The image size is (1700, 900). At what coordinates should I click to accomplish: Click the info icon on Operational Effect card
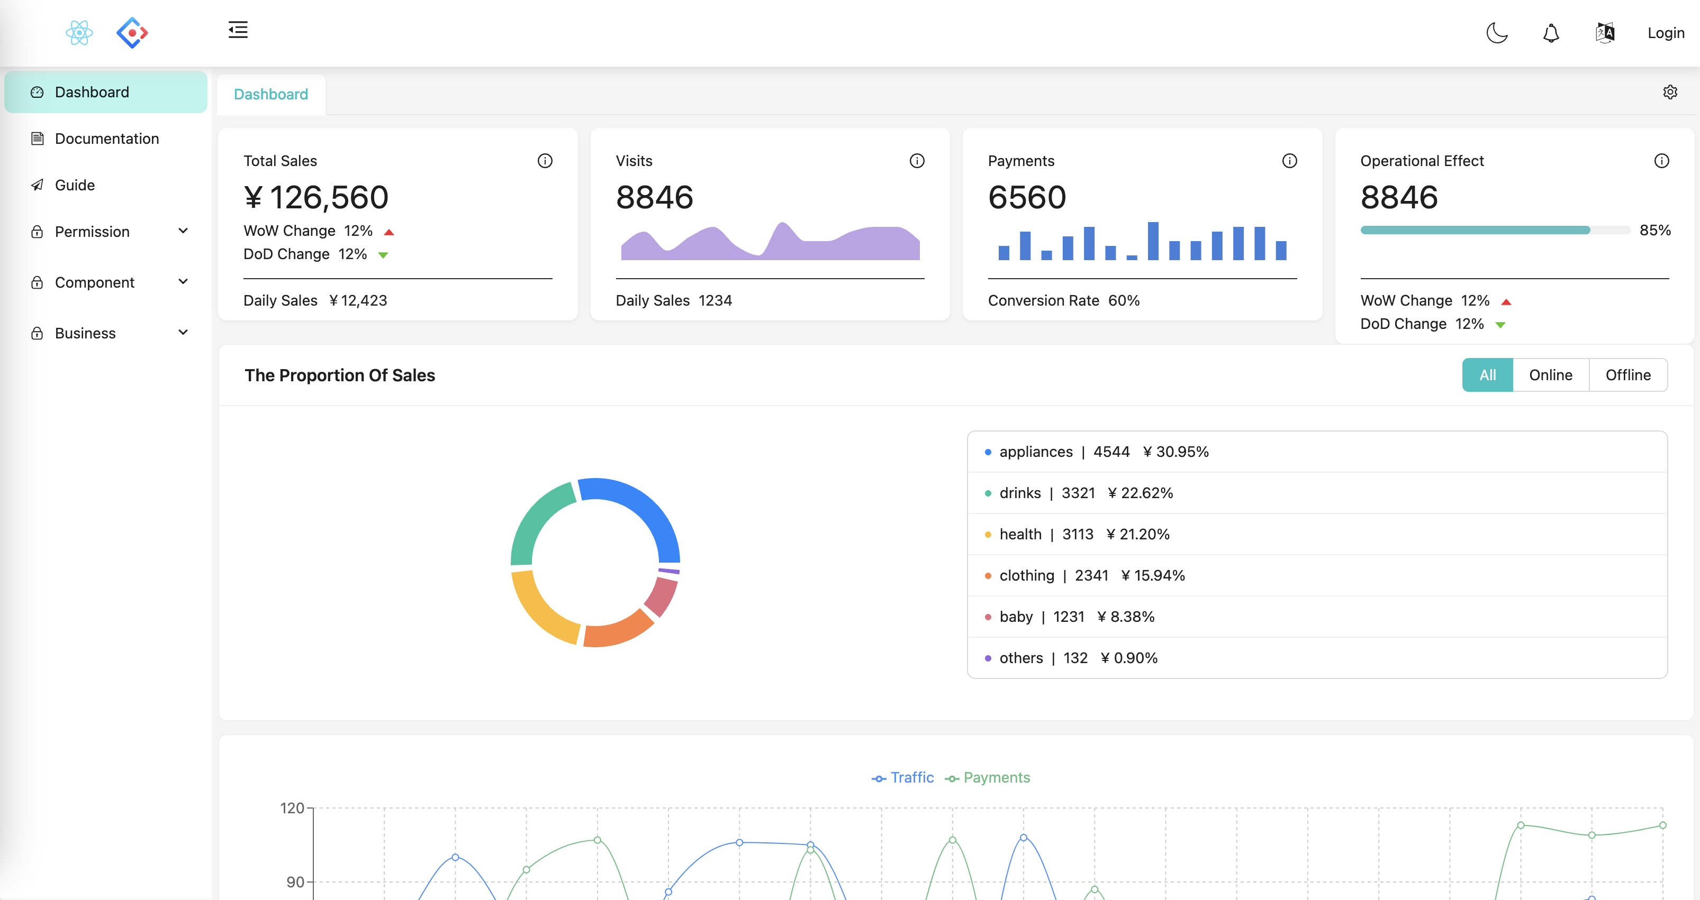point(1662,160)
